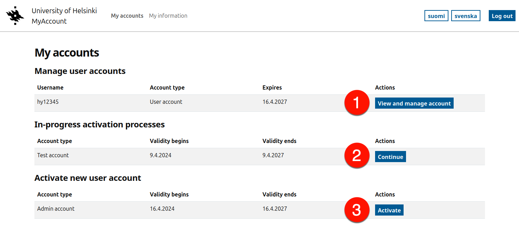Viewport: 519px width, 227px height.
Task: Select the username hy12345 cell
Action: pyautogui.click(x=48, y=102)
